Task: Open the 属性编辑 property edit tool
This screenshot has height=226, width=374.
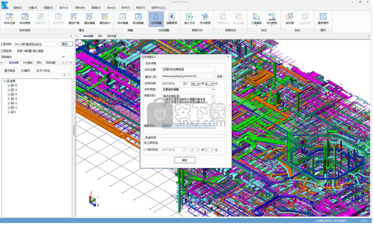Action: tap(90, 19)
